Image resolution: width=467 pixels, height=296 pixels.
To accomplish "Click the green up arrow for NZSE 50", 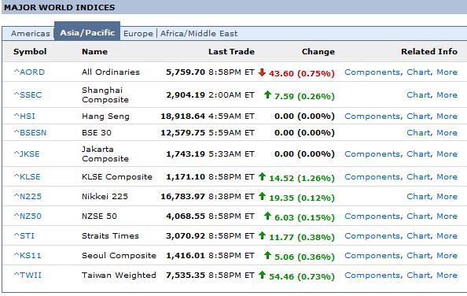I will tap(267, 216).
